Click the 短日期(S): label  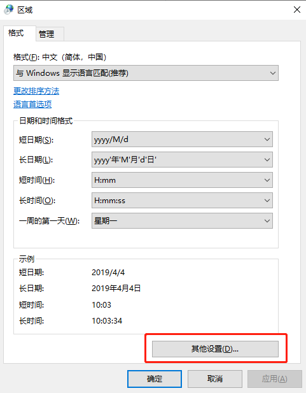pyautogui.click(x=36, y=139)
